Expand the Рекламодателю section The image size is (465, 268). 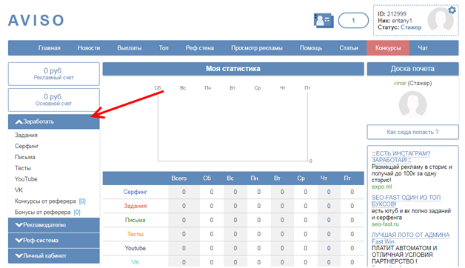tap(53, 225)
